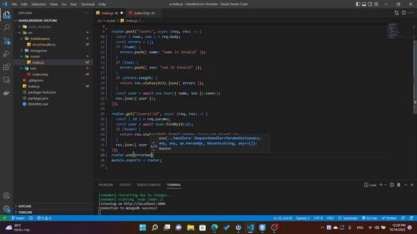Click the Synchronize Changes status icon
Image resolution: width=417 pixels, height=234 pixels.
click(x=31, y=218)
